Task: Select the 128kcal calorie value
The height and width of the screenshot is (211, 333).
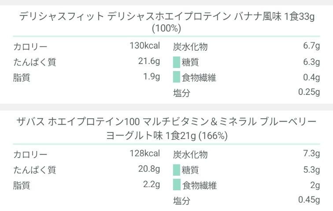Action: (x=144, y=154)
